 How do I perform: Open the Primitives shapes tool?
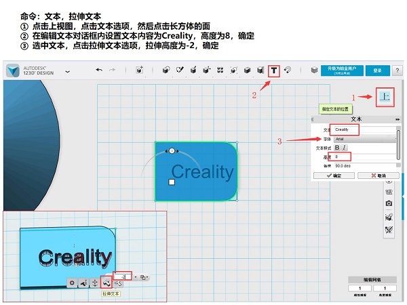[166, 70]
